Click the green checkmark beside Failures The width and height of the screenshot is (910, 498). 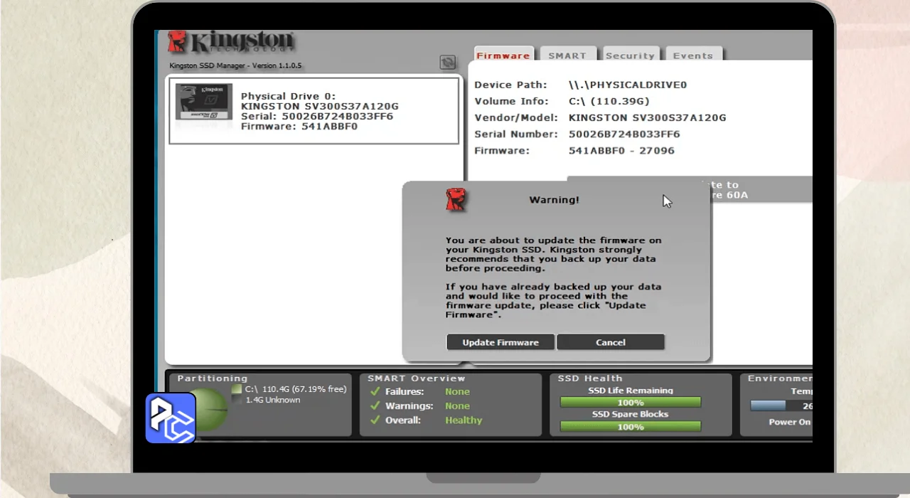coord(375,392)
